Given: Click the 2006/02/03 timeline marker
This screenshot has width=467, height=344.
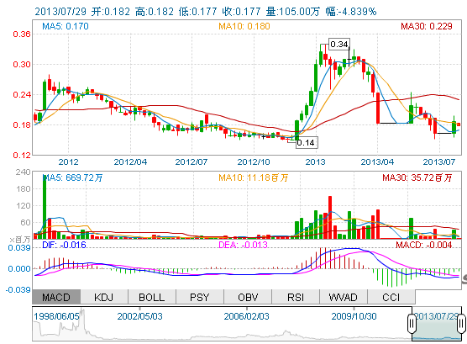Looking at the screenshot, I should pyautogui.click(x=247, y=316).
